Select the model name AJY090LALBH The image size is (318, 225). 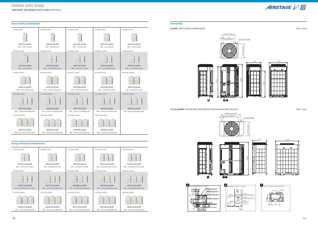52,44
